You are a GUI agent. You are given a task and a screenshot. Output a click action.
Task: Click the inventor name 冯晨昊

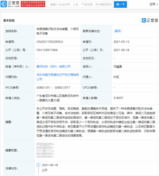coord(118,67)
